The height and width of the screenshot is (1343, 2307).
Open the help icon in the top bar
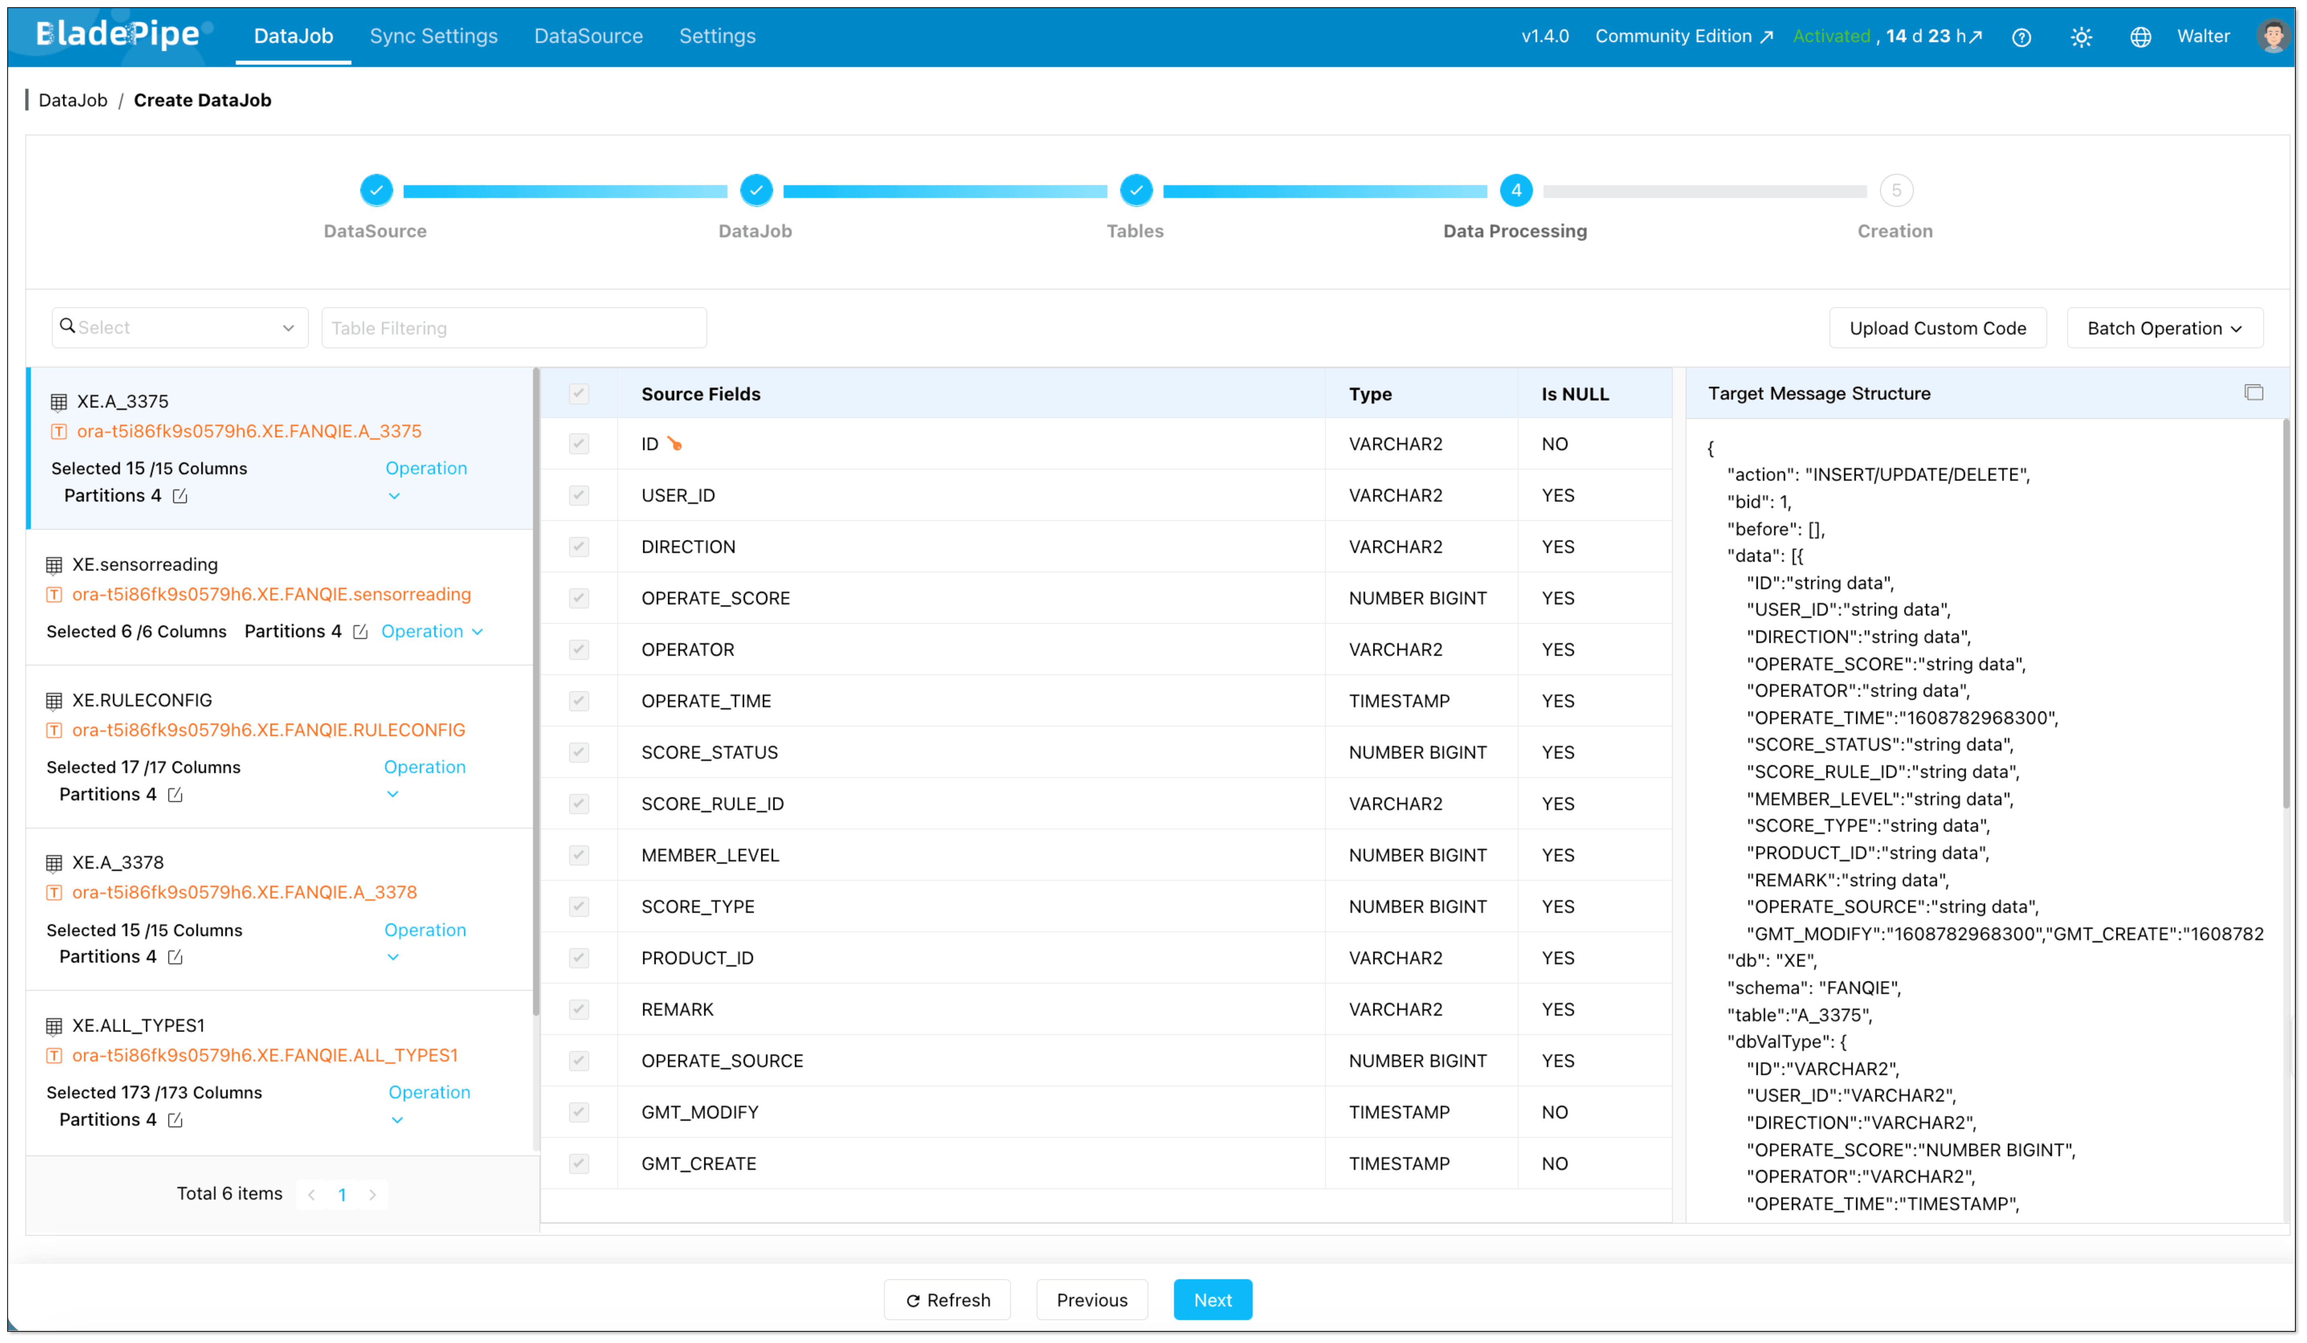pos(2022,37)
